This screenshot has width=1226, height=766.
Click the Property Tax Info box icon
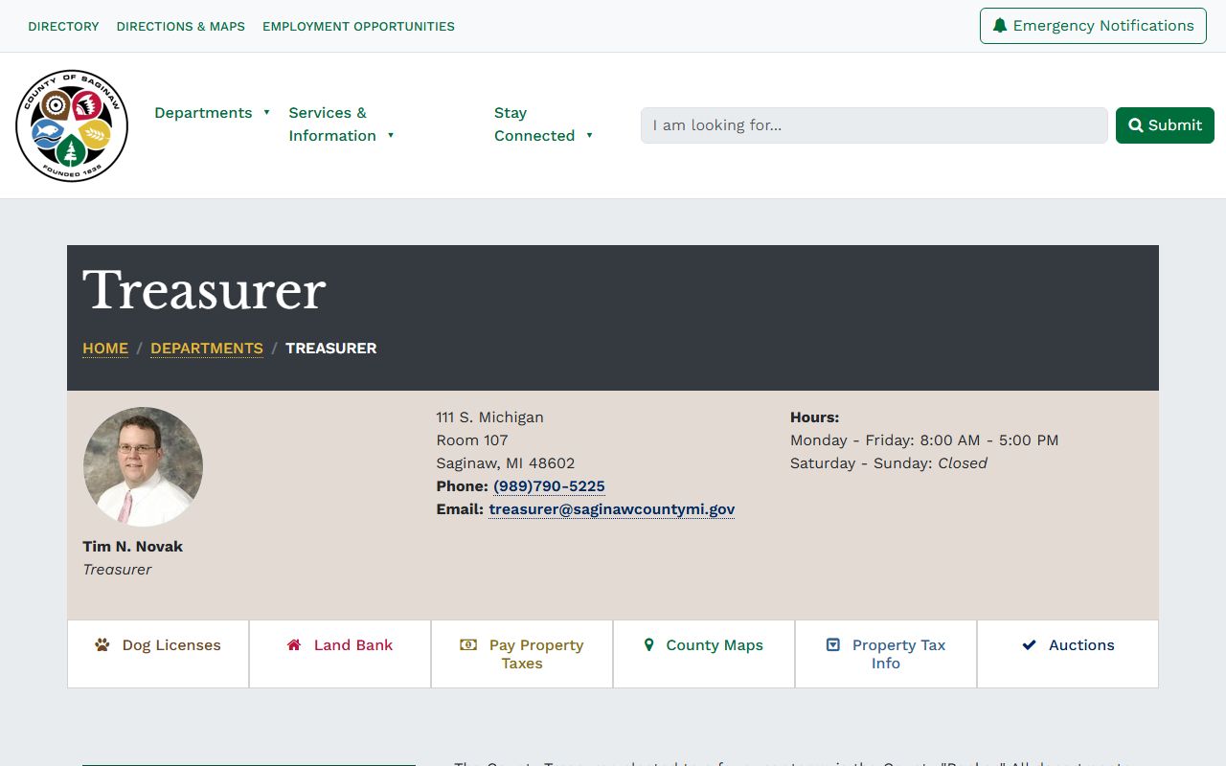833,644
